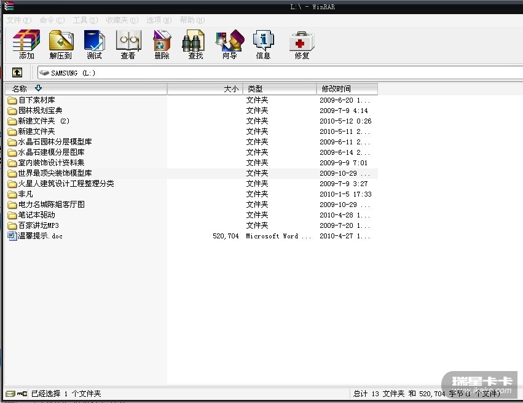523x403 pixels.
Task: Click the total summary text in status bar
Action: coord(427,394)
